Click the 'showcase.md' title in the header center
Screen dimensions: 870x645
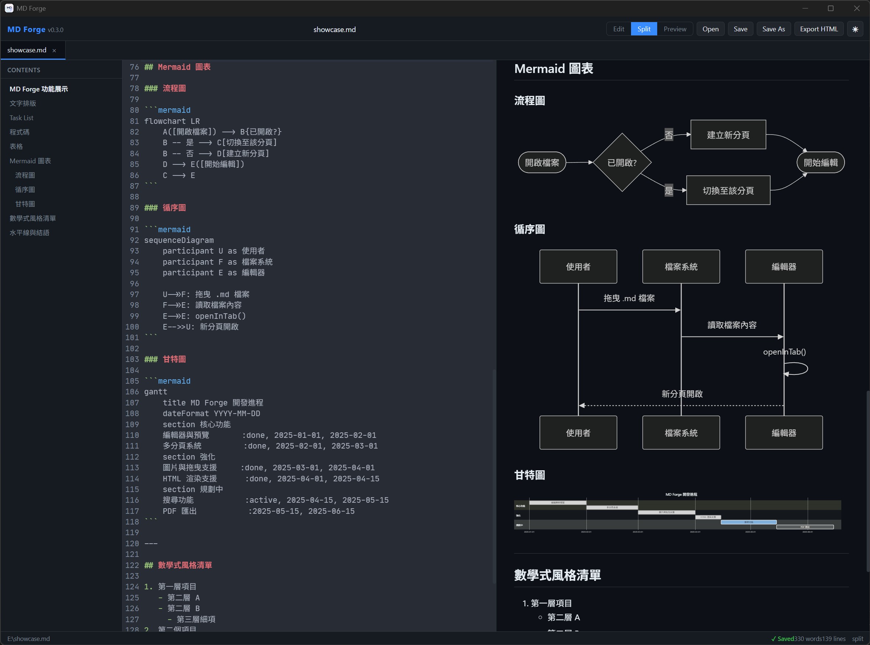[335, 29]
